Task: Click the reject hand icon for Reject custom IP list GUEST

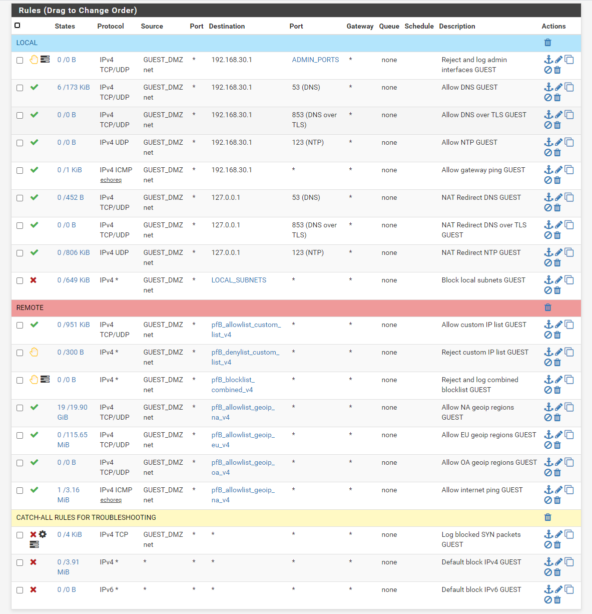Action: tap(34, 352)
